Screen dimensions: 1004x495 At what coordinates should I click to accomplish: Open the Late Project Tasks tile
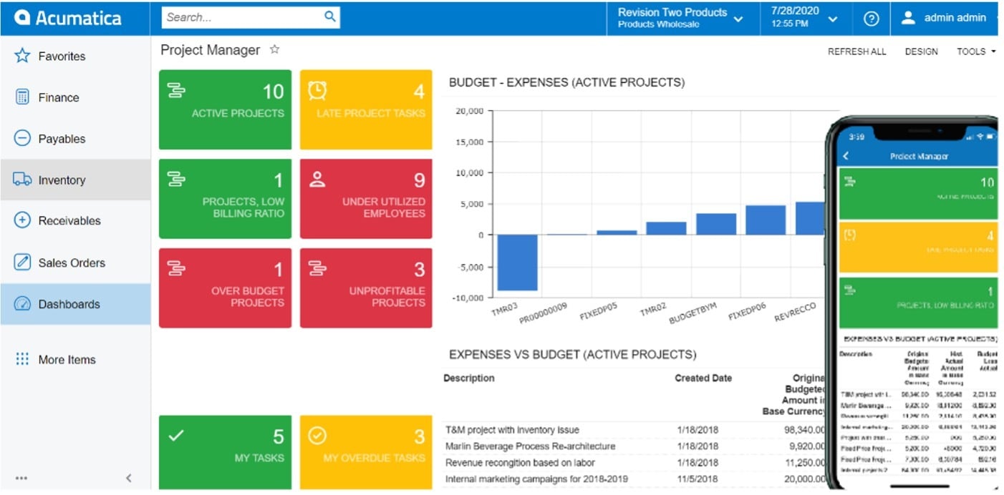click(366, 109)
